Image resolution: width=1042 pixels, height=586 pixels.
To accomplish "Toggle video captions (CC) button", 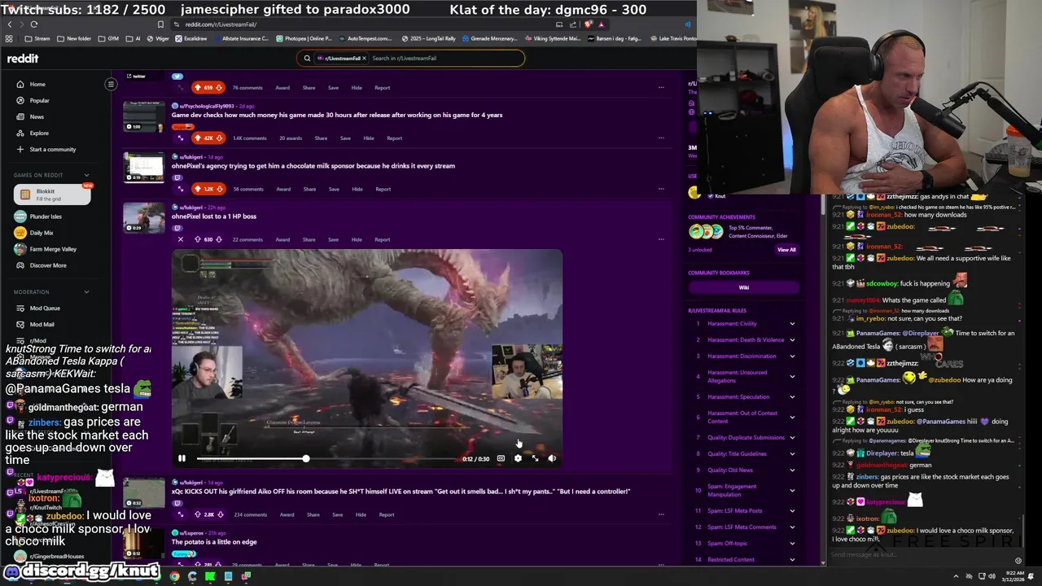I will point(501,459).
